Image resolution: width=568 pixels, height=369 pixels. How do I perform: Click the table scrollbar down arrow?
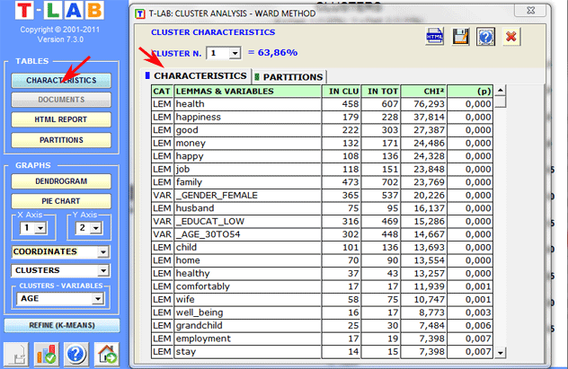point(501,352)
